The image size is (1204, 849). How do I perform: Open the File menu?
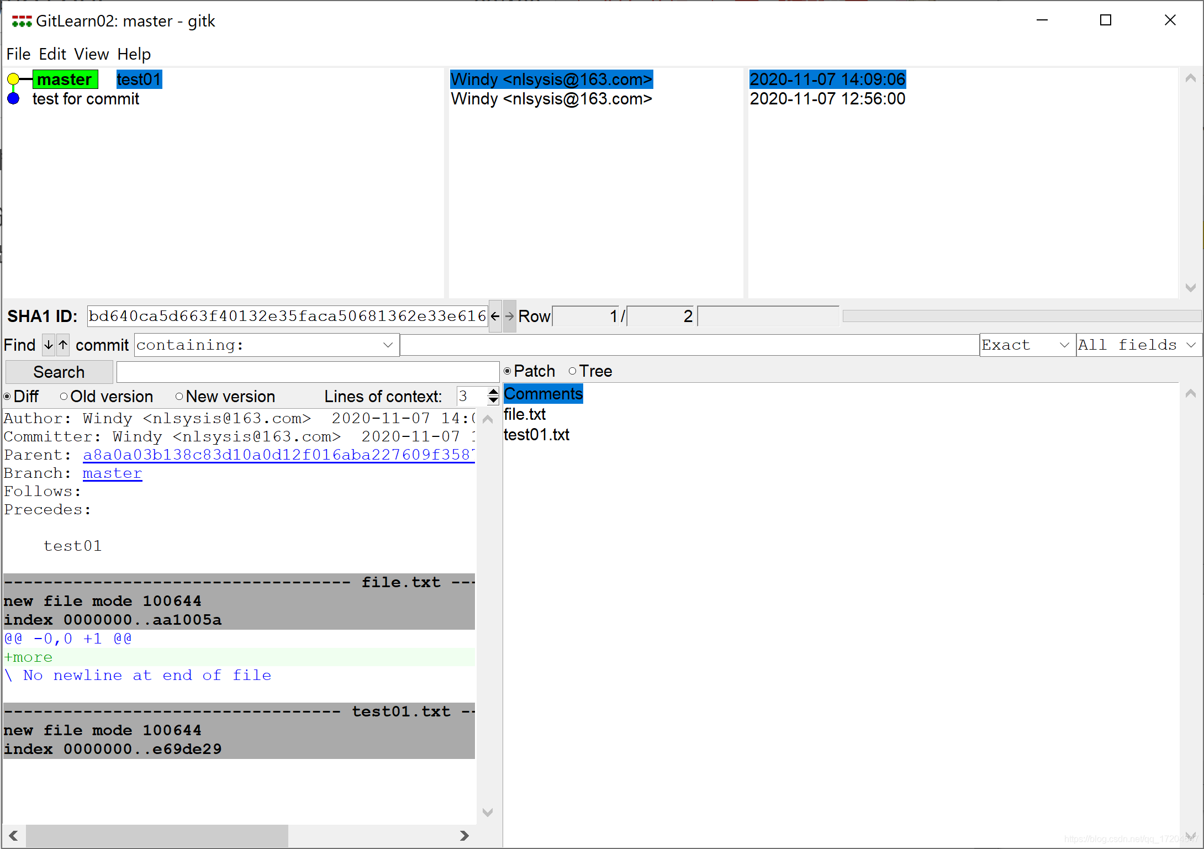pos(18,54)
